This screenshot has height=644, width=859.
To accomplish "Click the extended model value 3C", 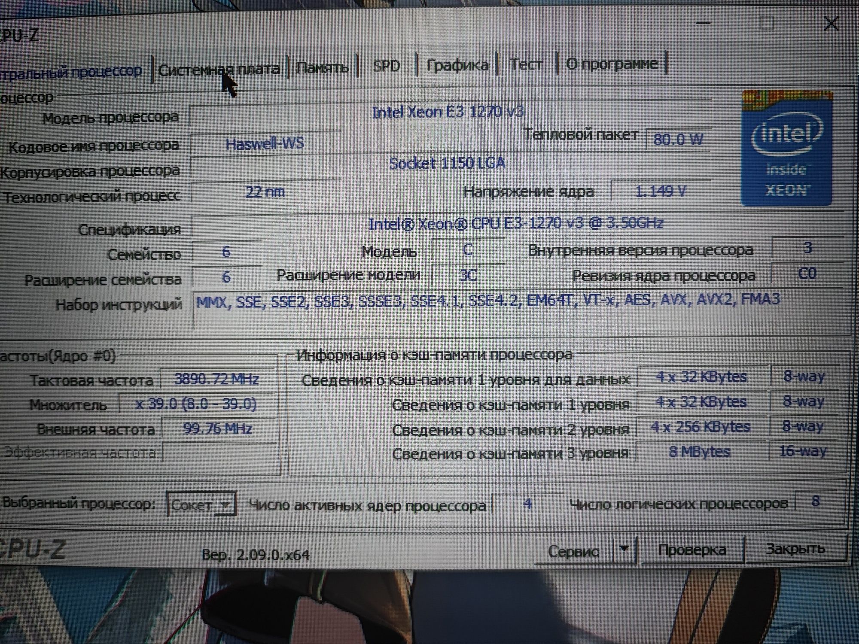I will (x=468, y=275).
